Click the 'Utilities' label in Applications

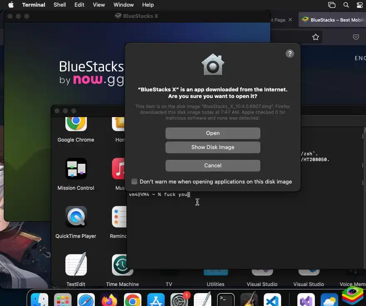click(215, 284)
